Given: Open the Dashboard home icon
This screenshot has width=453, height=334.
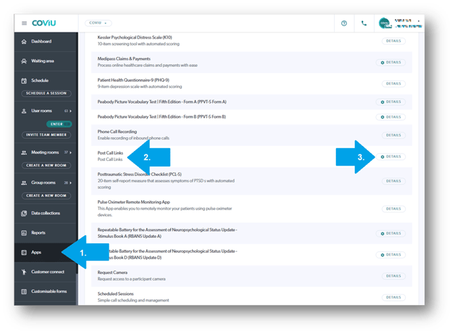Looking at the screenshot, I should (x=24, y=42).
